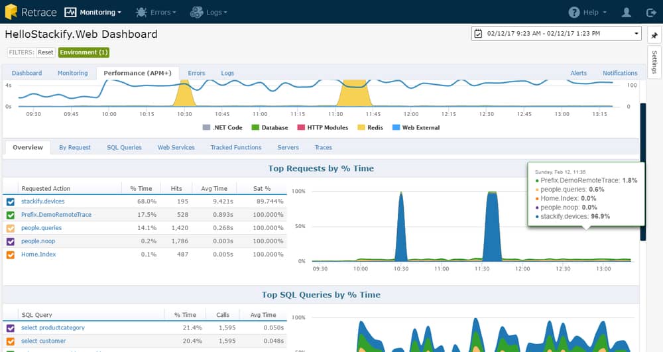Open the Prefix.DemoRemoteTrace request link
The height and width of the screenshot is (352, 663).
[x=56, y=215]
